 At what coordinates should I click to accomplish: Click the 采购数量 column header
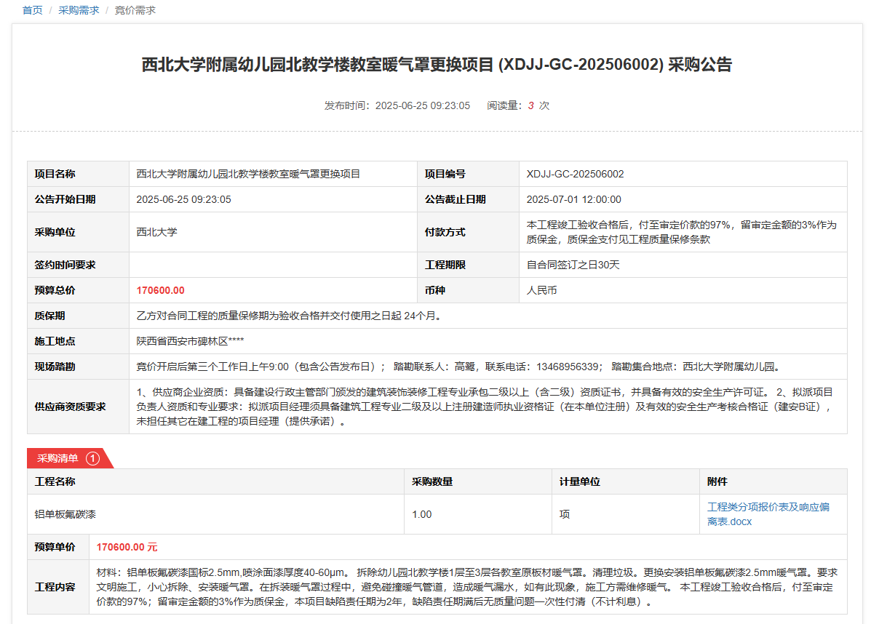click(432, 481)
